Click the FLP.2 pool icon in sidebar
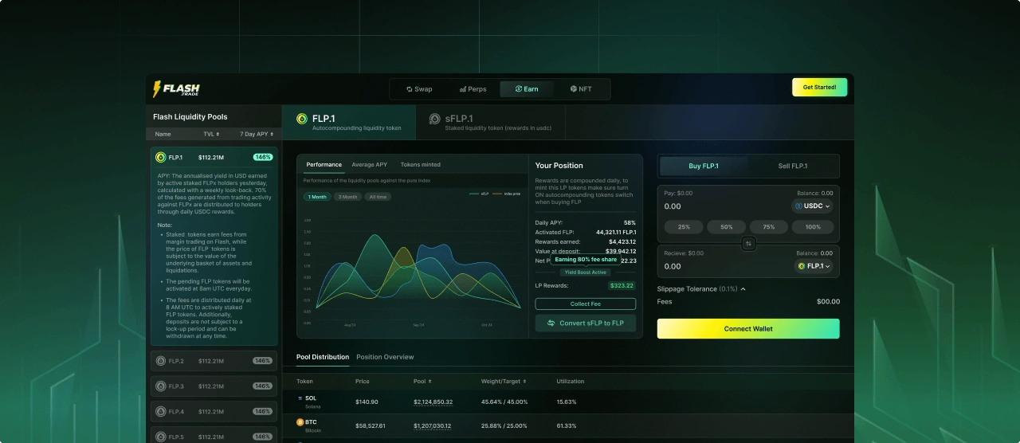The image size is (1020, 443). [x=160, y=361]
